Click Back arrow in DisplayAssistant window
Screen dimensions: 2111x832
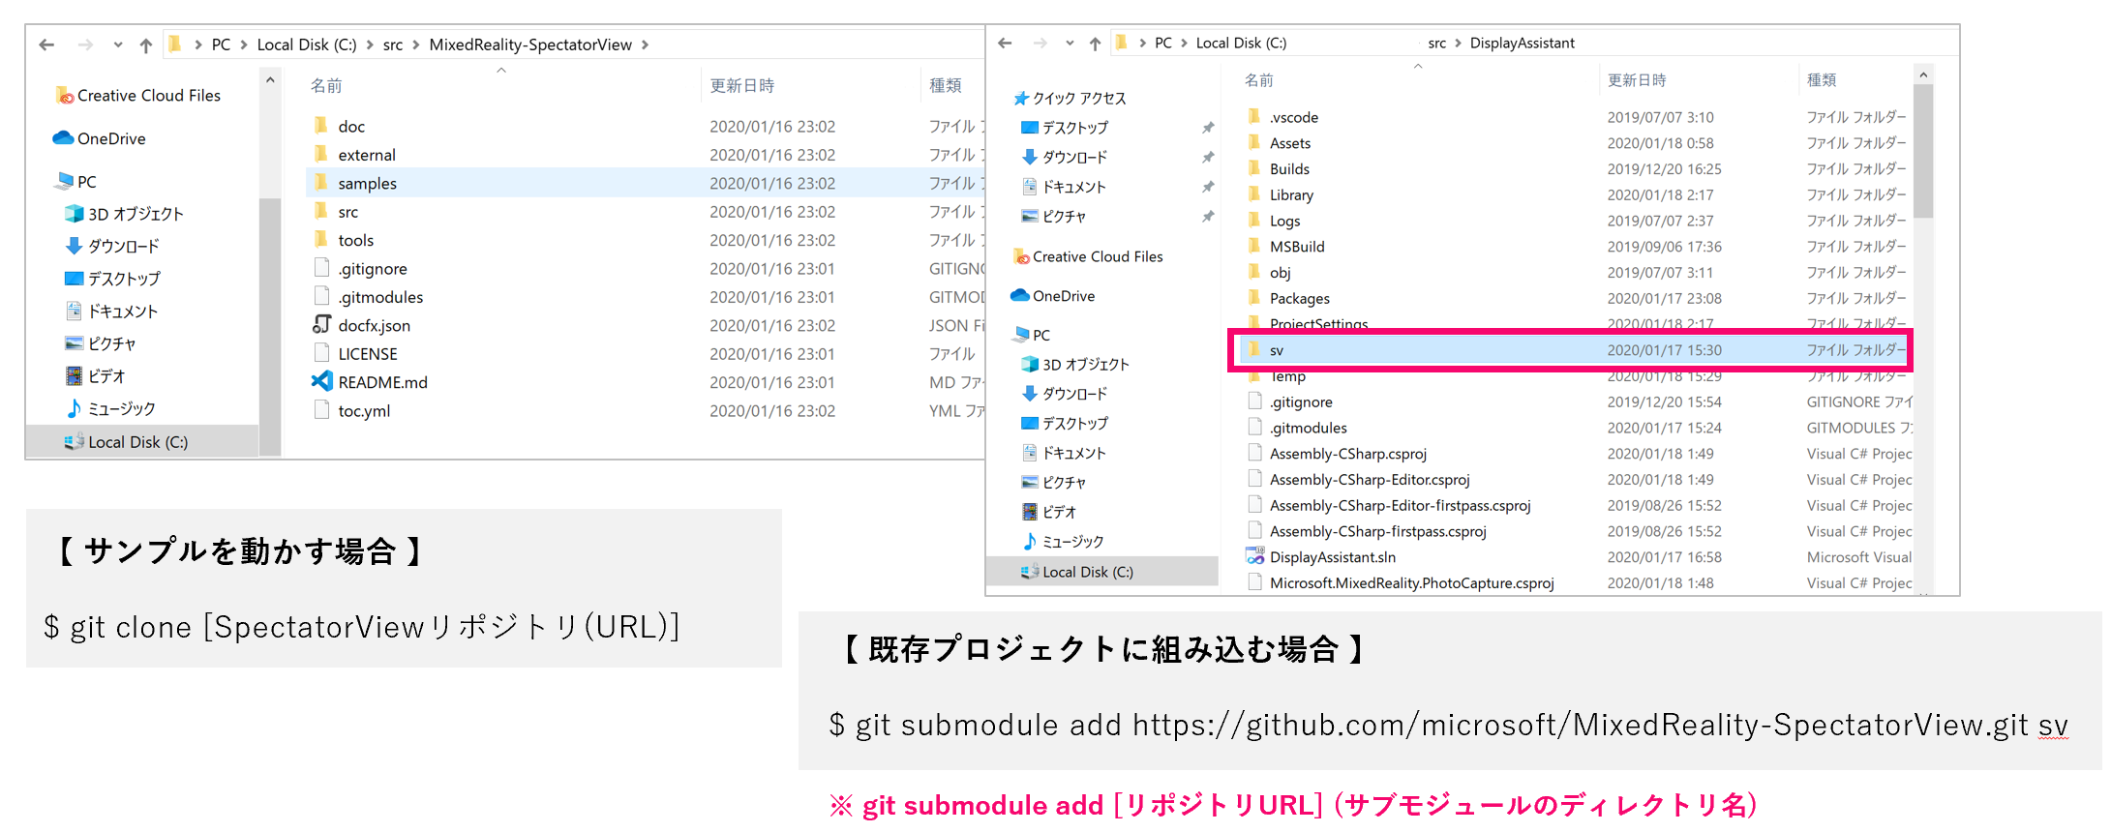(1005, 43)
